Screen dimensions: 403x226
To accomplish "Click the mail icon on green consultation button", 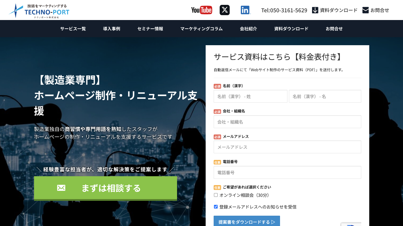I will pyautogui.click(x=61, y=188).
